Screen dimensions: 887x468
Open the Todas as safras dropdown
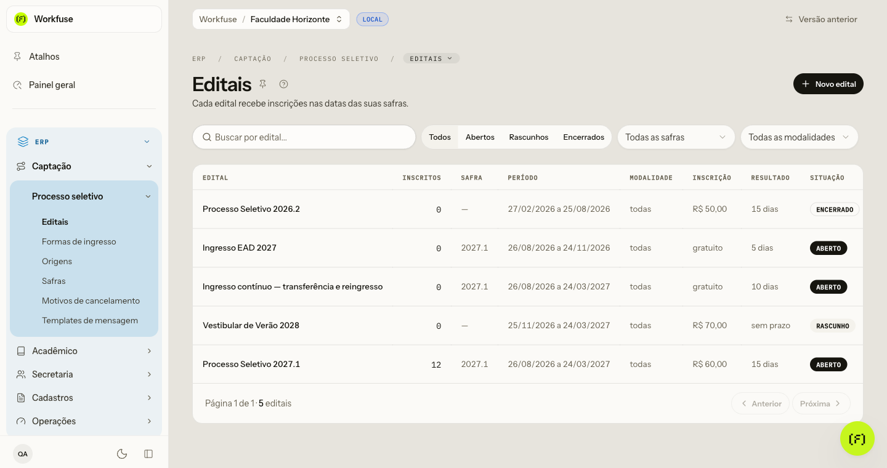click(x=676, y=137)
